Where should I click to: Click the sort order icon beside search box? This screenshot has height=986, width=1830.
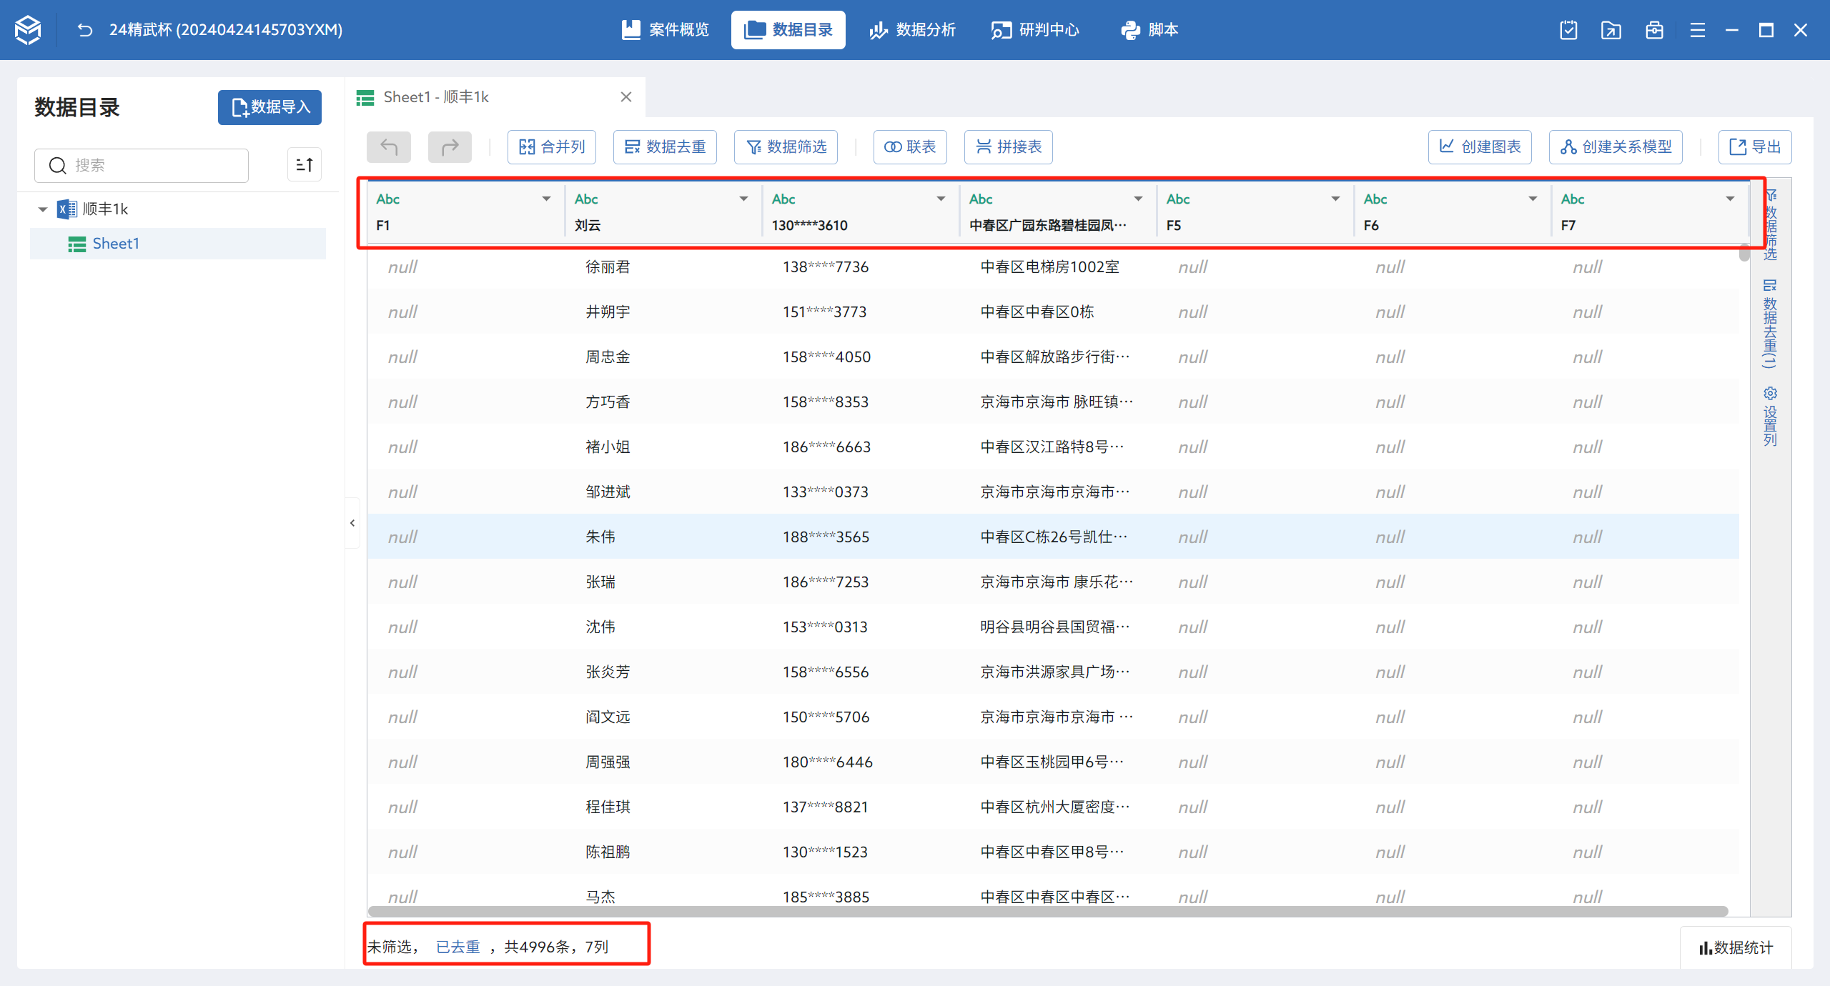click(x=305, y=165)
